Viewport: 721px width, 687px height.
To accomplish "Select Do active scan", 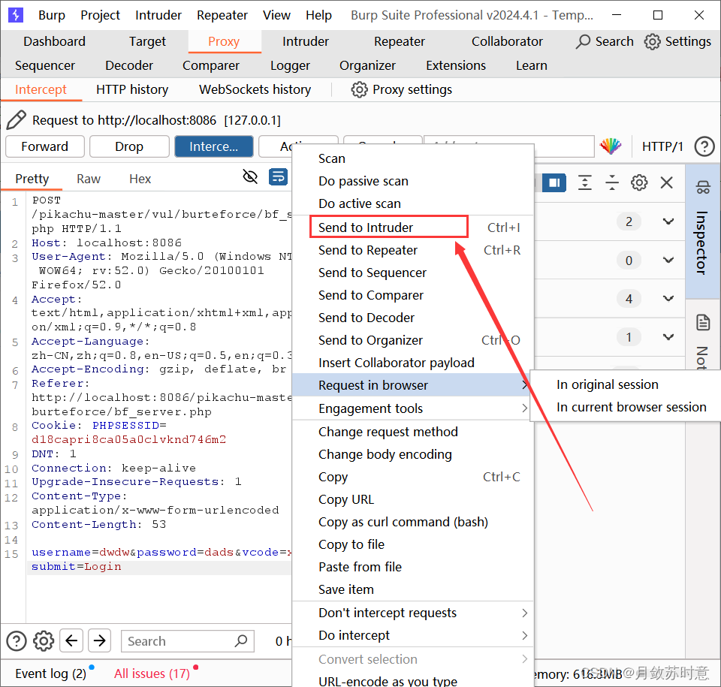I will click(x=413, y=203).
